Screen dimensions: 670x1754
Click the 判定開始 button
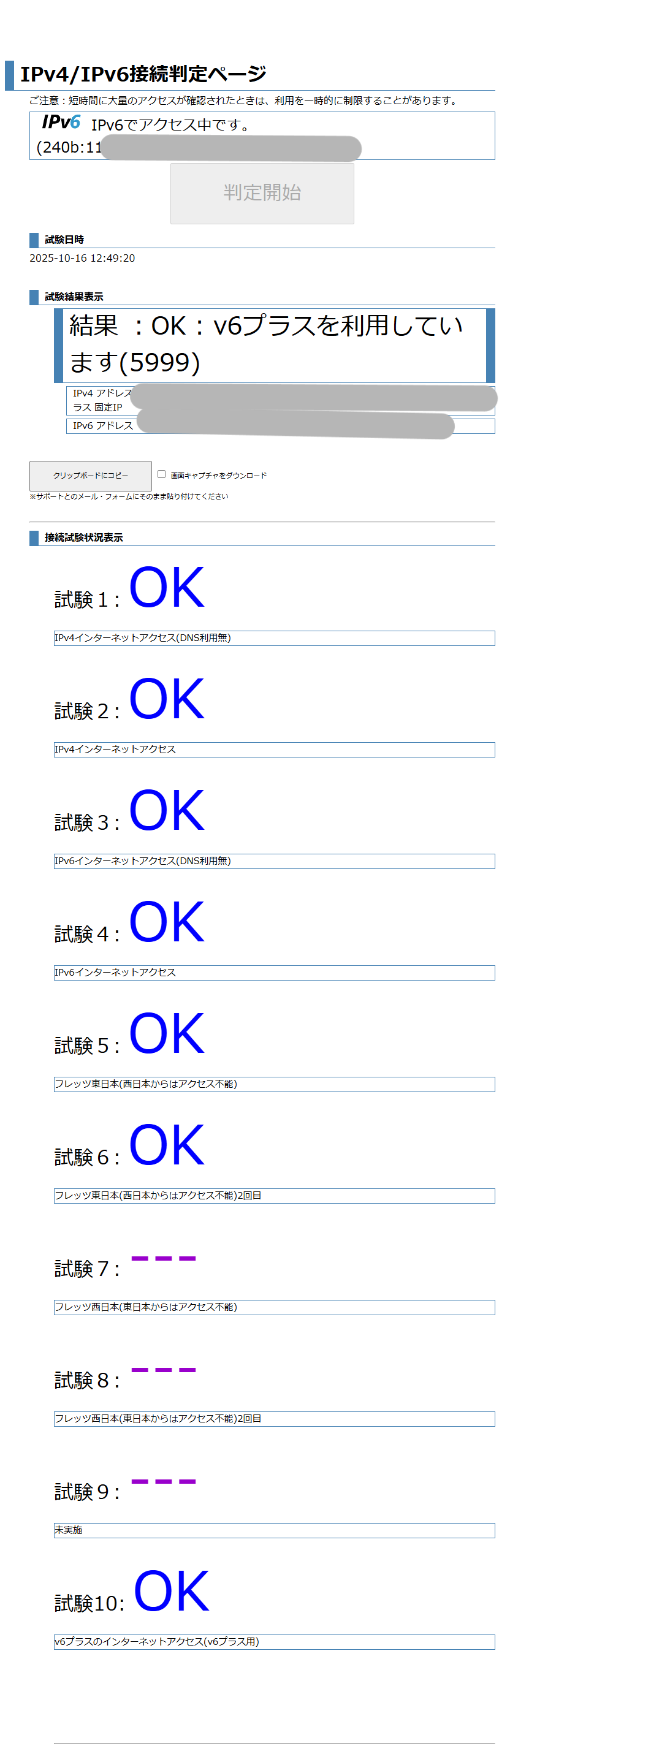pyautogui.click(x=262, y=192)
